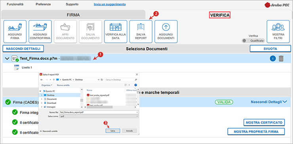
Task: Click the Aggiungi Firma tool button
Action: pyautogui.click(x=15, y=31)
